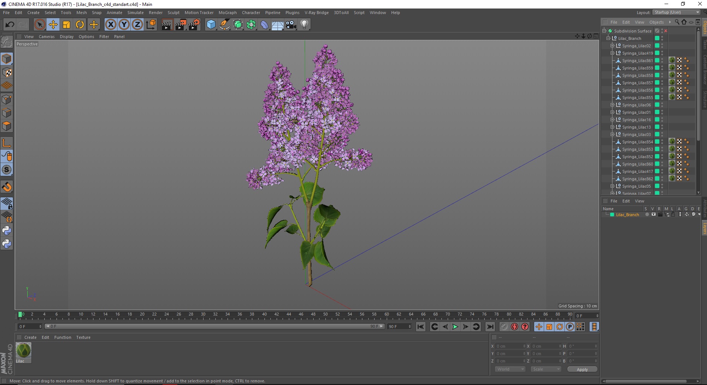Open the viewport Cameras menu
Screen dimensions: 707x385
coord(47,37)
